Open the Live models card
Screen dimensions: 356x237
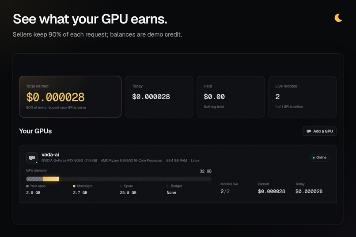(x=303, y=97)
